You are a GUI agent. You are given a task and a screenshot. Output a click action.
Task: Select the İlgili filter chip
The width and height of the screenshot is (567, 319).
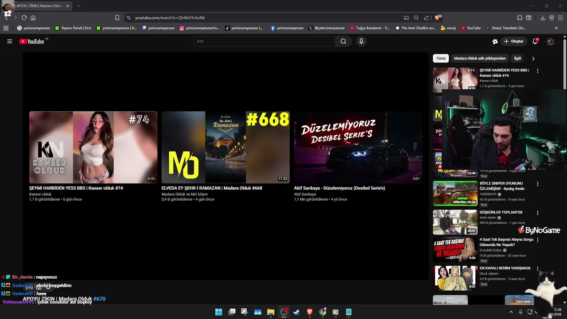pos(517,58)
